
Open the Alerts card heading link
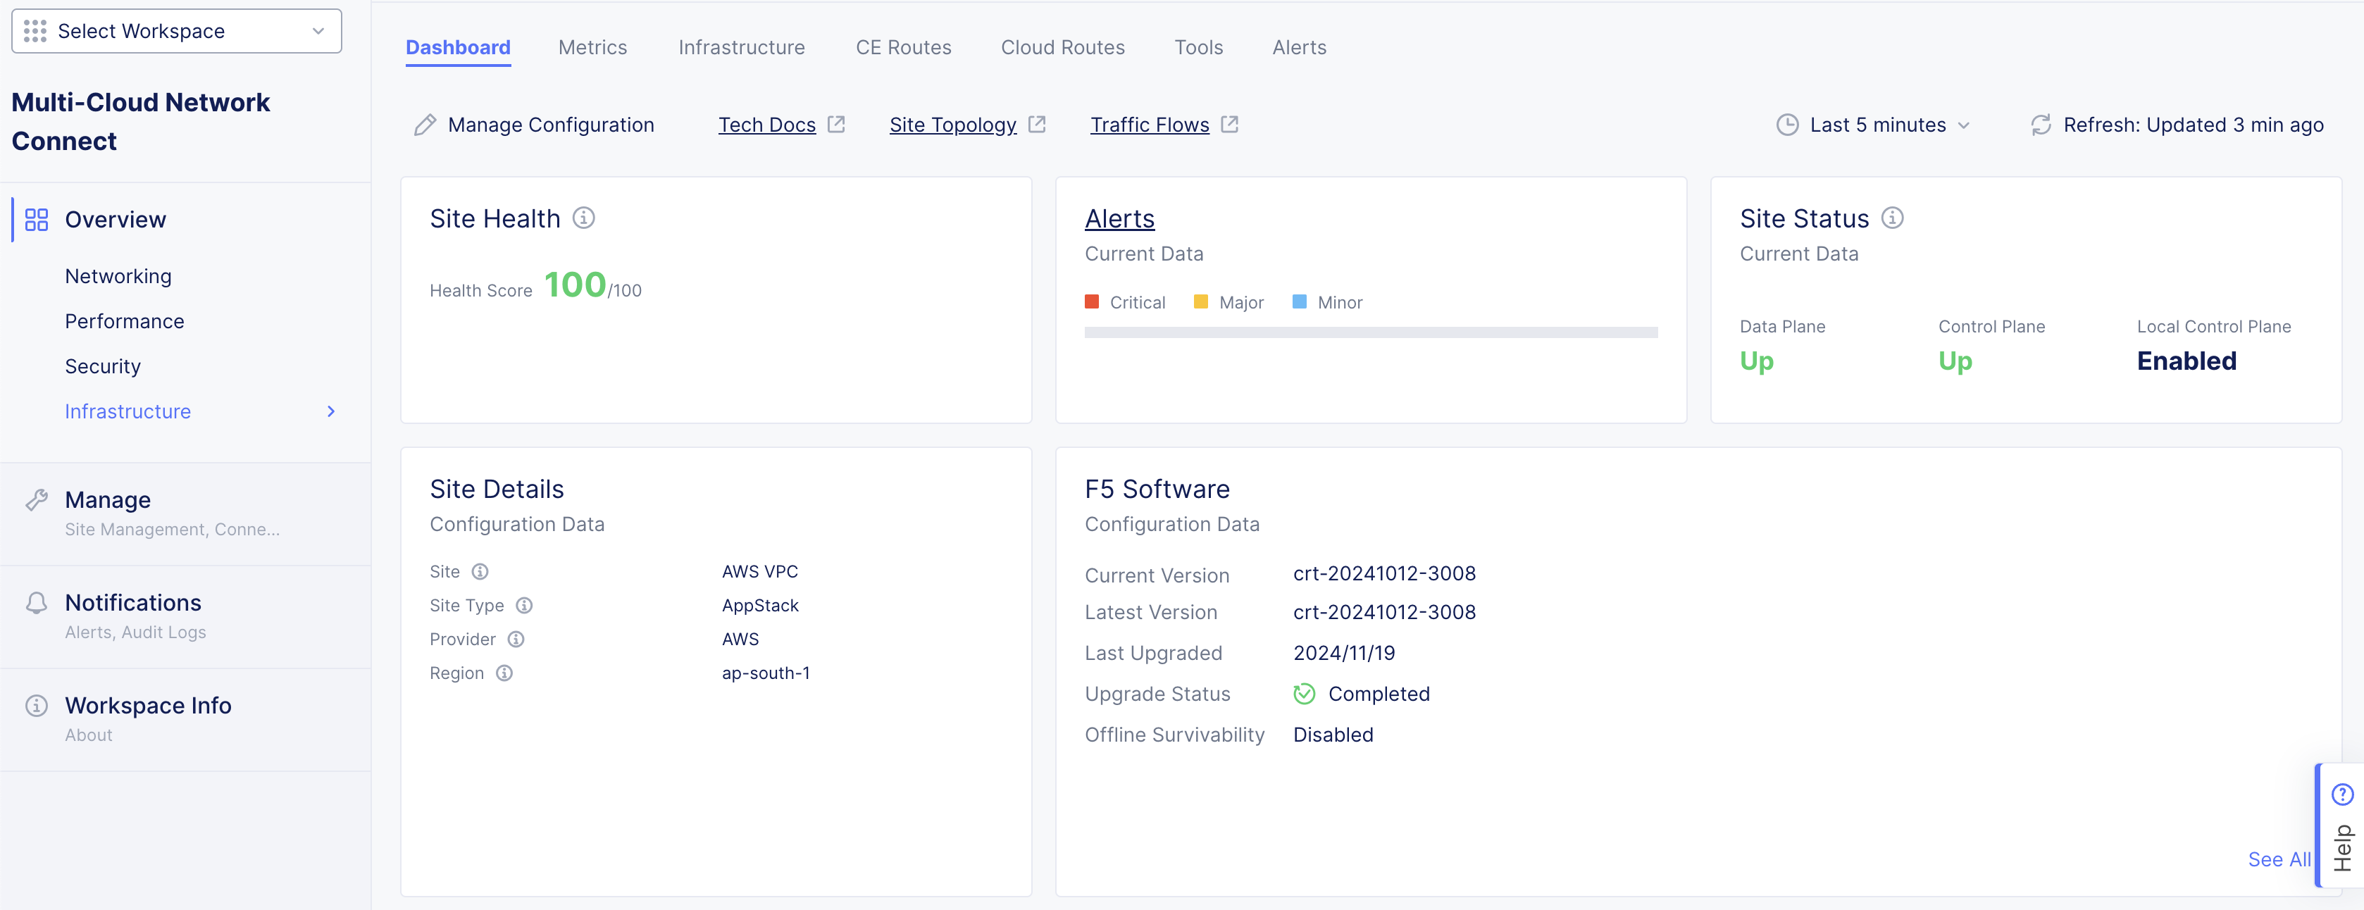[1119, 218]
